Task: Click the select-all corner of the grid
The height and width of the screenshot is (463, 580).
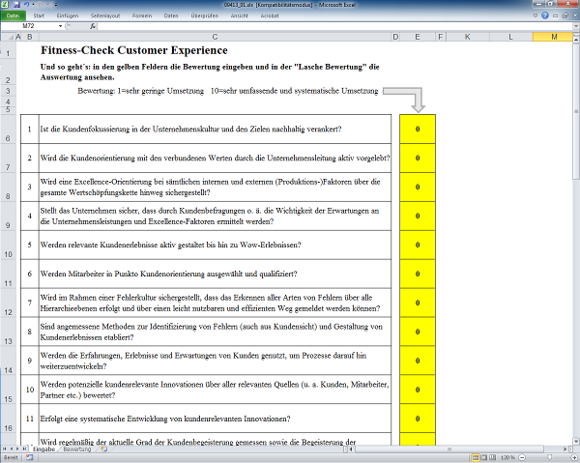Action: (x=8, y=37)
